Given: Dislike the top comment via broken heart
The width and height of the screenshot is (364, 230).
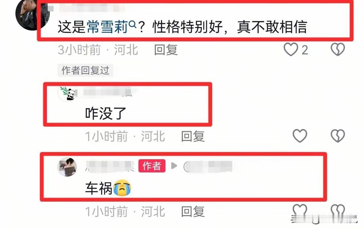Looking at the screenshot, I should pyautogui.click(x=338, y=50).
